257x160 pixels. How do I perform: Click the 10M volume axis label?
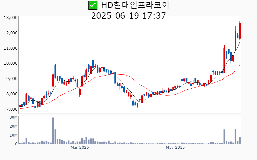click(x=13, y=135)
